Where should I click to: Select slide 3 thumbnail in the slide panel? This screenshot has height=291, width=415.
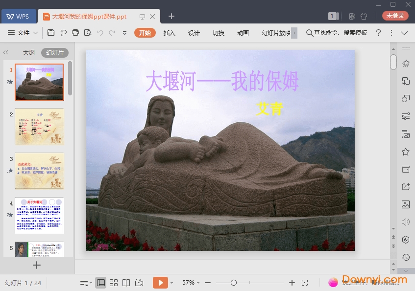pos(39,171)
